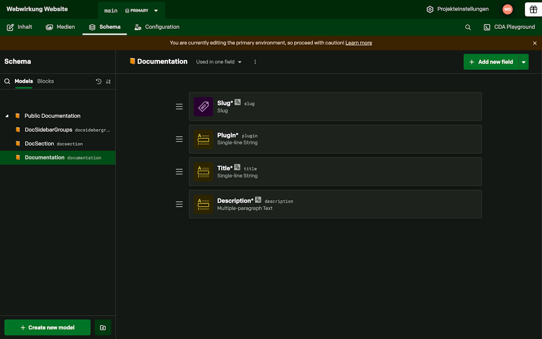Click the localization icon next to Title
542x339 pixels.
pos(237,167)
